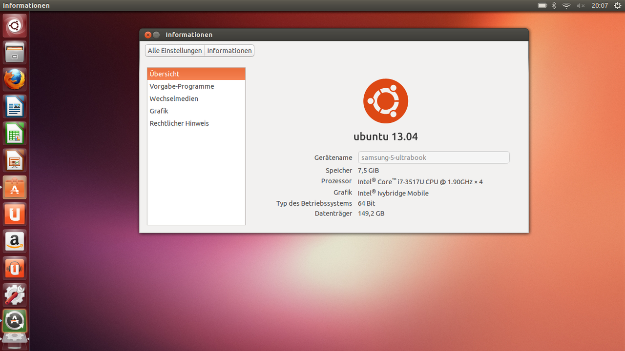
Task: Open System Settings gear and wrench icon
Action: 15,296
